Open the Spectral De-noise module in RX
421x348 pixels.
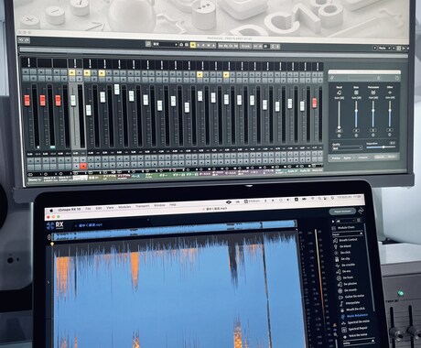pyautogui.click(x=356, y=322)
